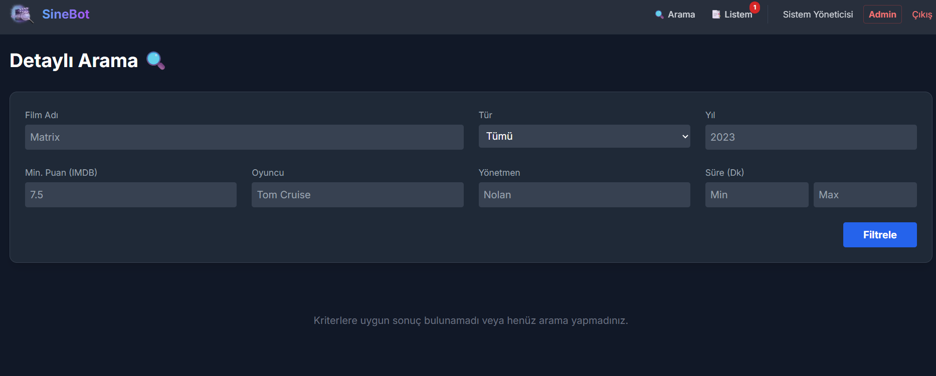Focus the Film Adı input field
Viewport: 936px width, 376px height.
coord(244,137)
